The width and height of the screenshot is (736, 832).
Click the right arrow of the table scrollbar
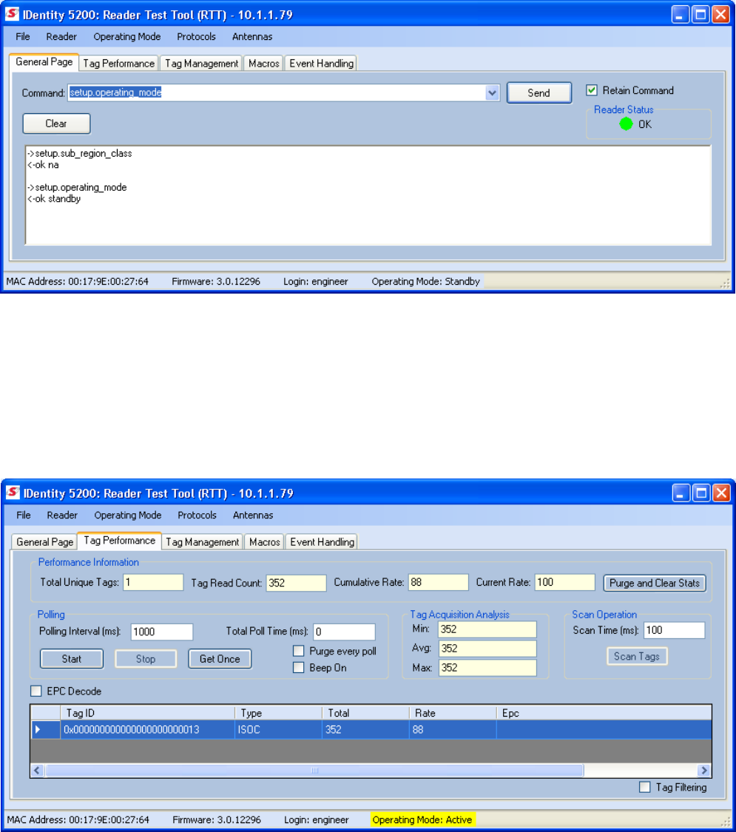click(704, 770)
